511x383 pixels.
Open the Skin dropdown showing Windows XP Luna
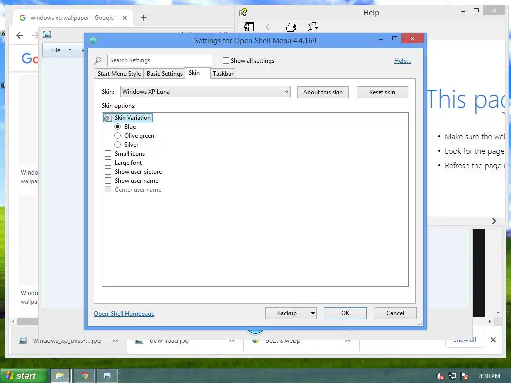pos(205,92)
